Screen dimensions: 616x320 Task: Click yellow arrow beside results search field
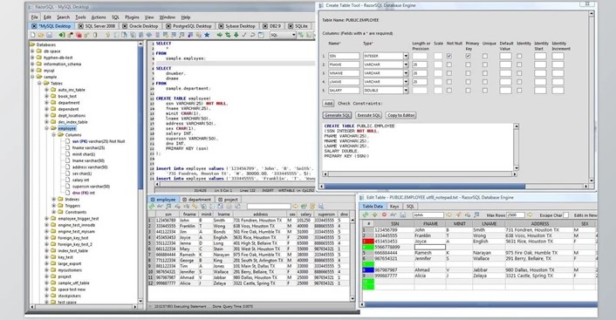295,206
